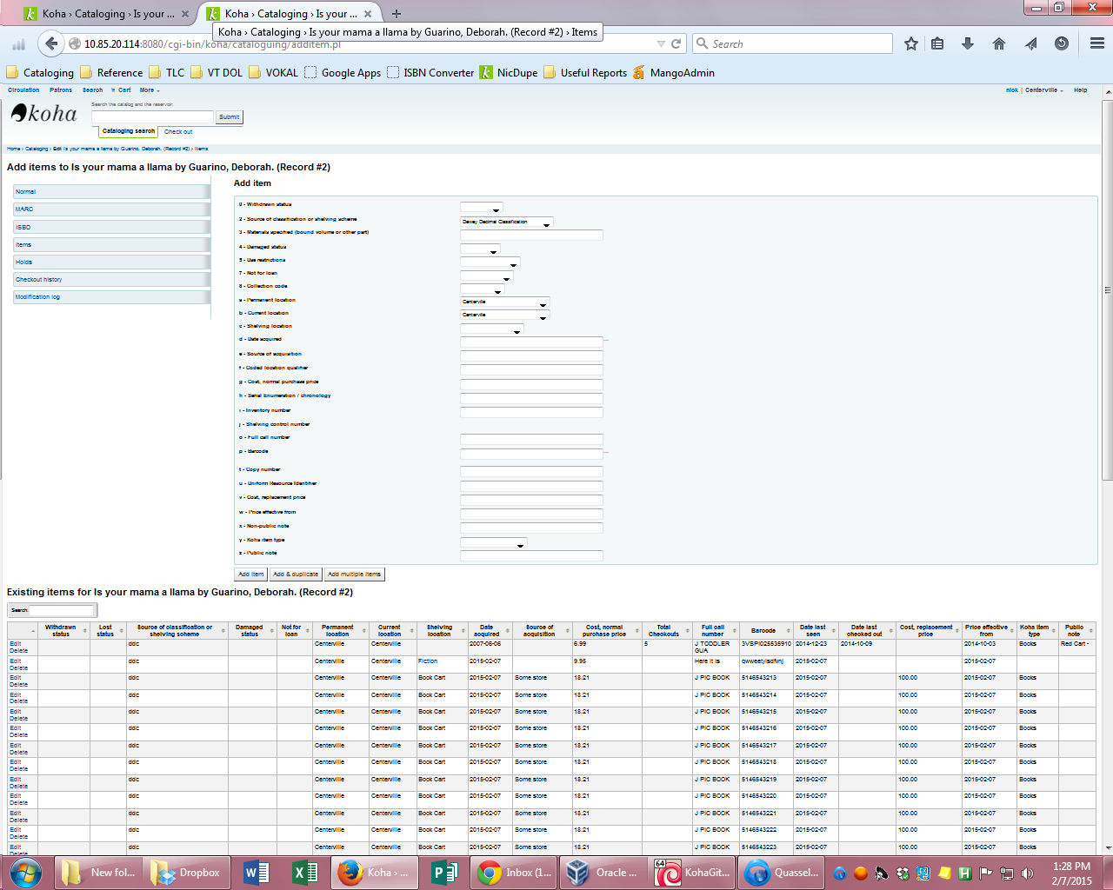Open the Firefox hamburger menu

(1097, 43)
